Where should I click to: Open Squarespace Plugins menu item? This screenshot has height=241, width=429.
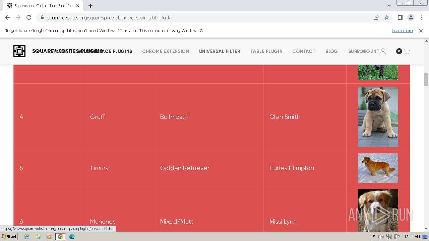105,51
